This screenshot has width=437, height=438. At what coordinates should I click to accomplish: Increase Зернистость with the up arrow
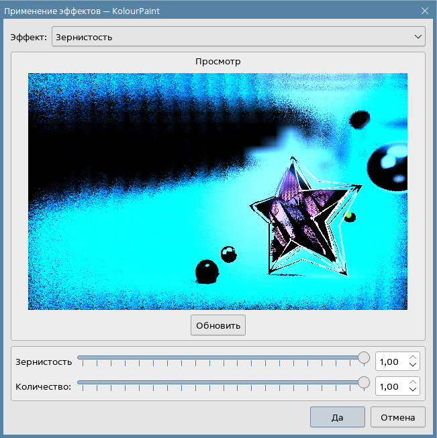point(413,358)
